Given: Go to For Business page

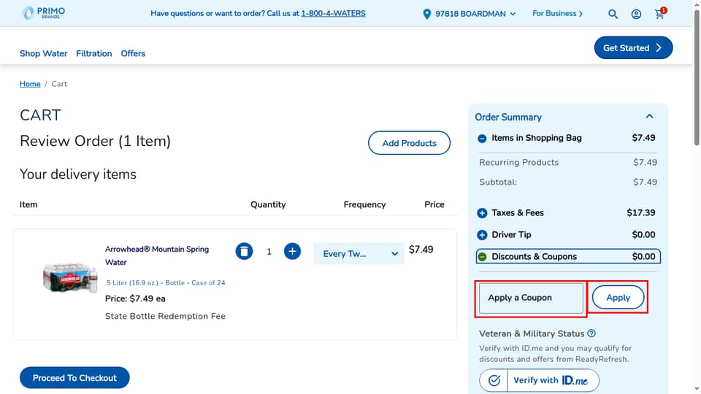Looking at the screenshot, I should (x=557, y=13).
